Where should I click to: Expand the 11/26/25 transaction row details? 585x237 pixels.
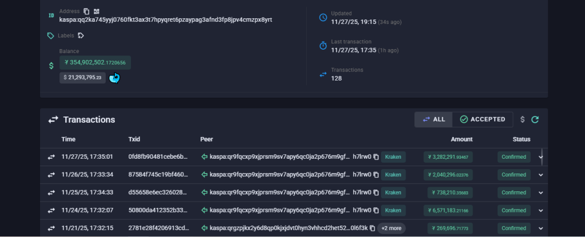(x=541, y=175)
